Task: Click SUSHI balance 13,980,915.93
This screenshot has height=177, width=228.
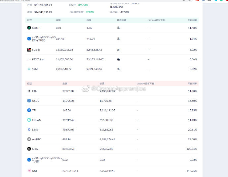Action: click(64, 50)
